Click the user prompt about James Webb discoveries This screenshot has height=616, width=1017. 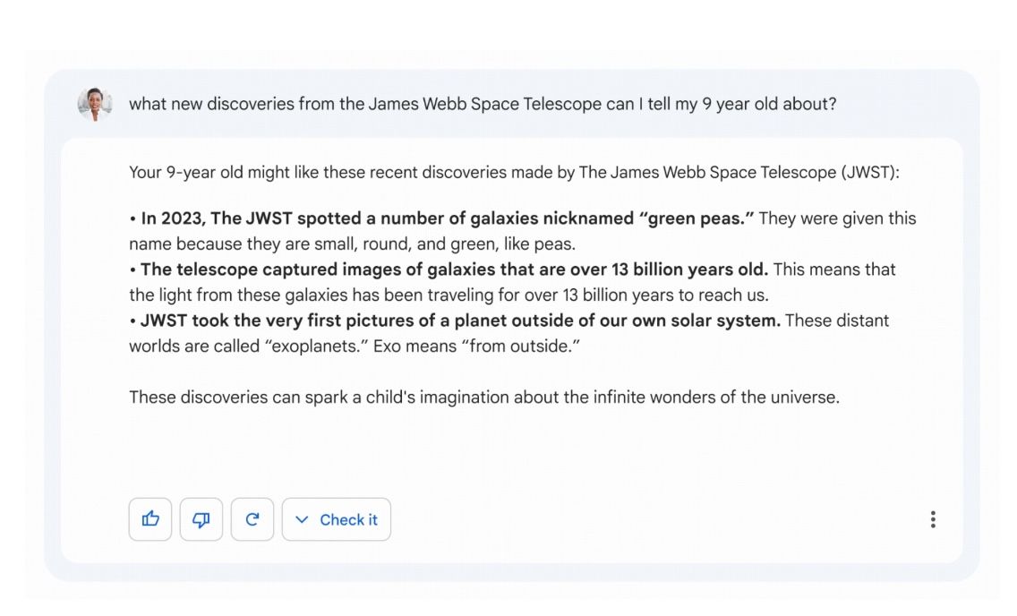483,104
